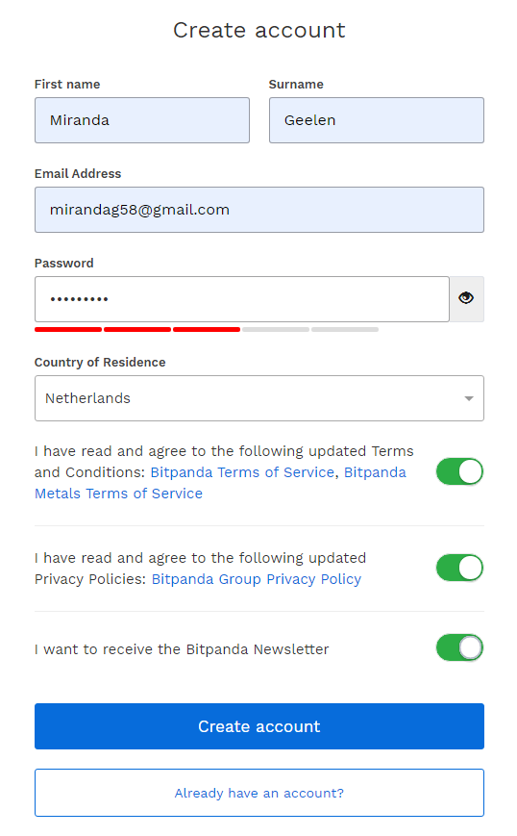The width and height of the screenshot is (517, 836).
Task: Show password with the eye icon
Action: 466,298
